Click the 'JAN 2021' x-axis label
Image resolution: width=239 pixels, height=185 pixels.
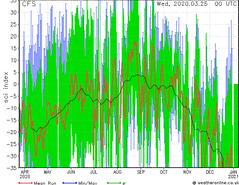[x=233, y=174]
